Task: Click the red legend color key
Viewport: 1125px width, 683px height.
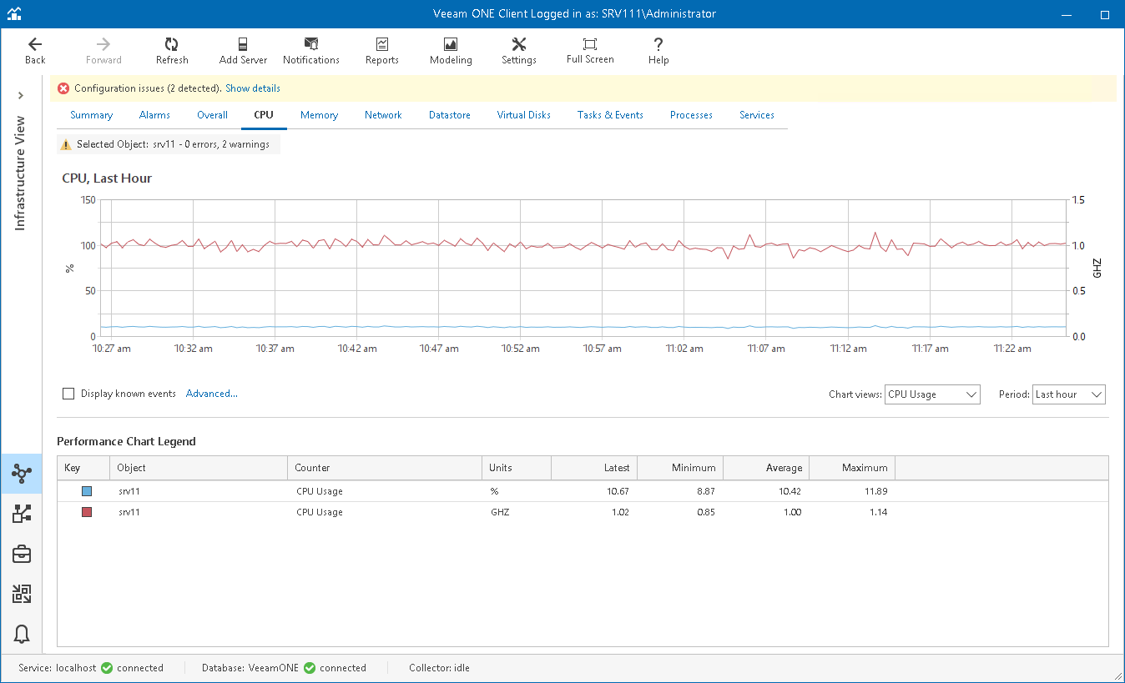Action: coord(87,512)
